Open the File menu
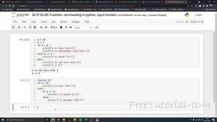Image resolution: width=217 pixels, height=122 pixels. pos(15,22)
